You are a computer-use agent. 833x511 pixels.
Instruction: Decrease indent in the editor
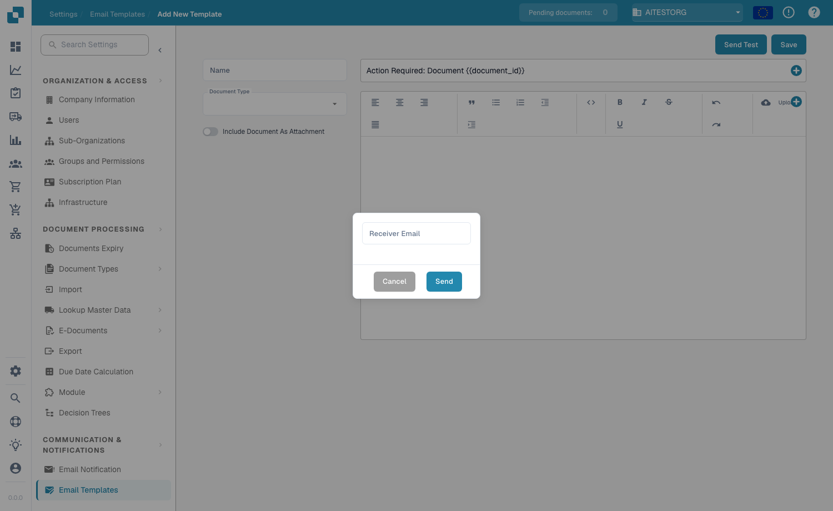tap(545, 102)
